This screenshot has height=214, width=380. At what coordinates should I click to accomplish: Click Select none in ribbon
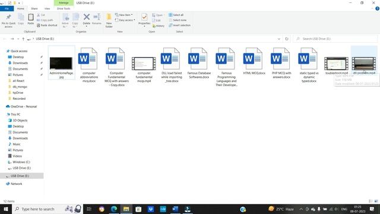[178, 20]
